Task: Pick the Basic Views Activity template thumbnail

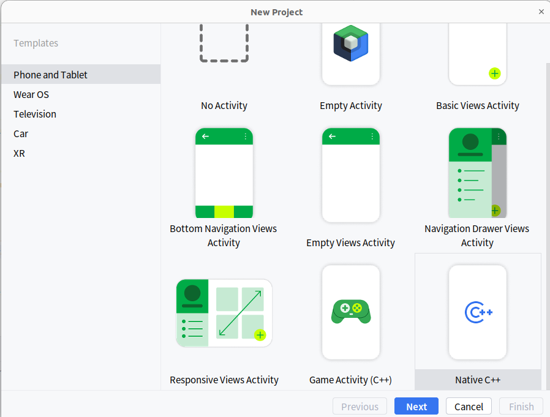Action: tap(477, 54)
